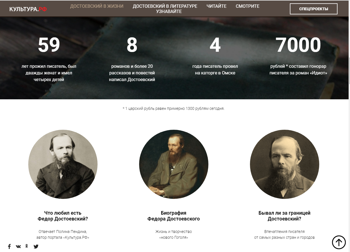Go to the Узнавайте section

pos(169,12)
